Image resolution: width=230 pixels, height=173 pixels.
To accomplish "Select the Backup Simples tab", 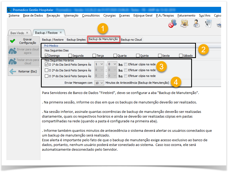I will (x=76, y=40).
